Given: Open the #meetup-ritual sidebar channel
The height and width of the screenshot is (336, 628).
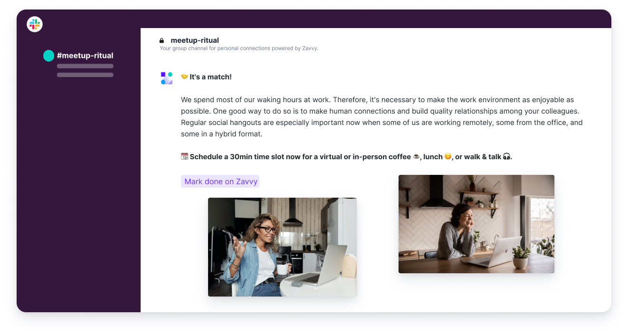Looking at the screenshot, I should tap(85, 56).
